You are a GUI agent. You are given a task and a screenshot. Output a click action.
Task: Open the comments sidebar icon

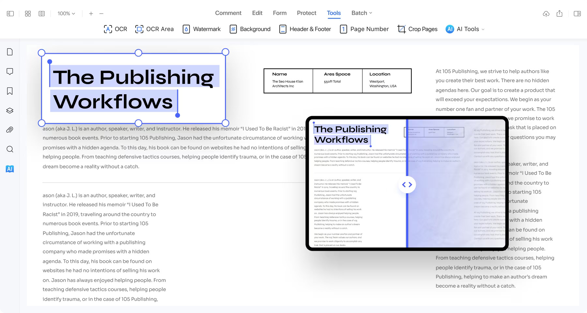(10, 71)
